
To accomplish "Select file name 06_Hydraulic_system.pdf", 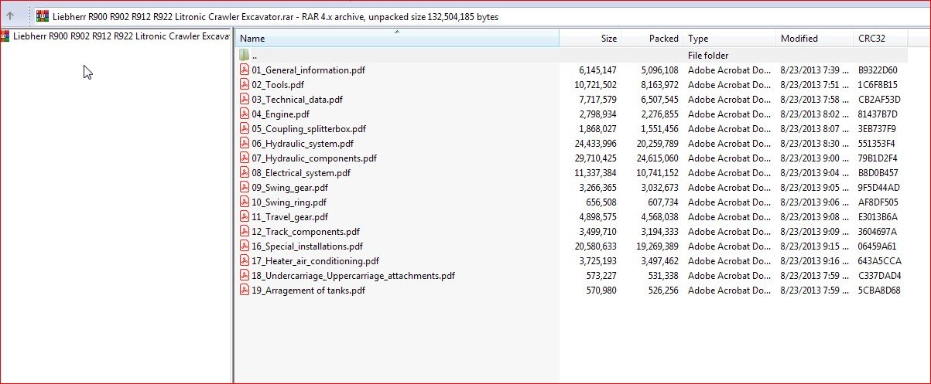I will click(303, 144).
